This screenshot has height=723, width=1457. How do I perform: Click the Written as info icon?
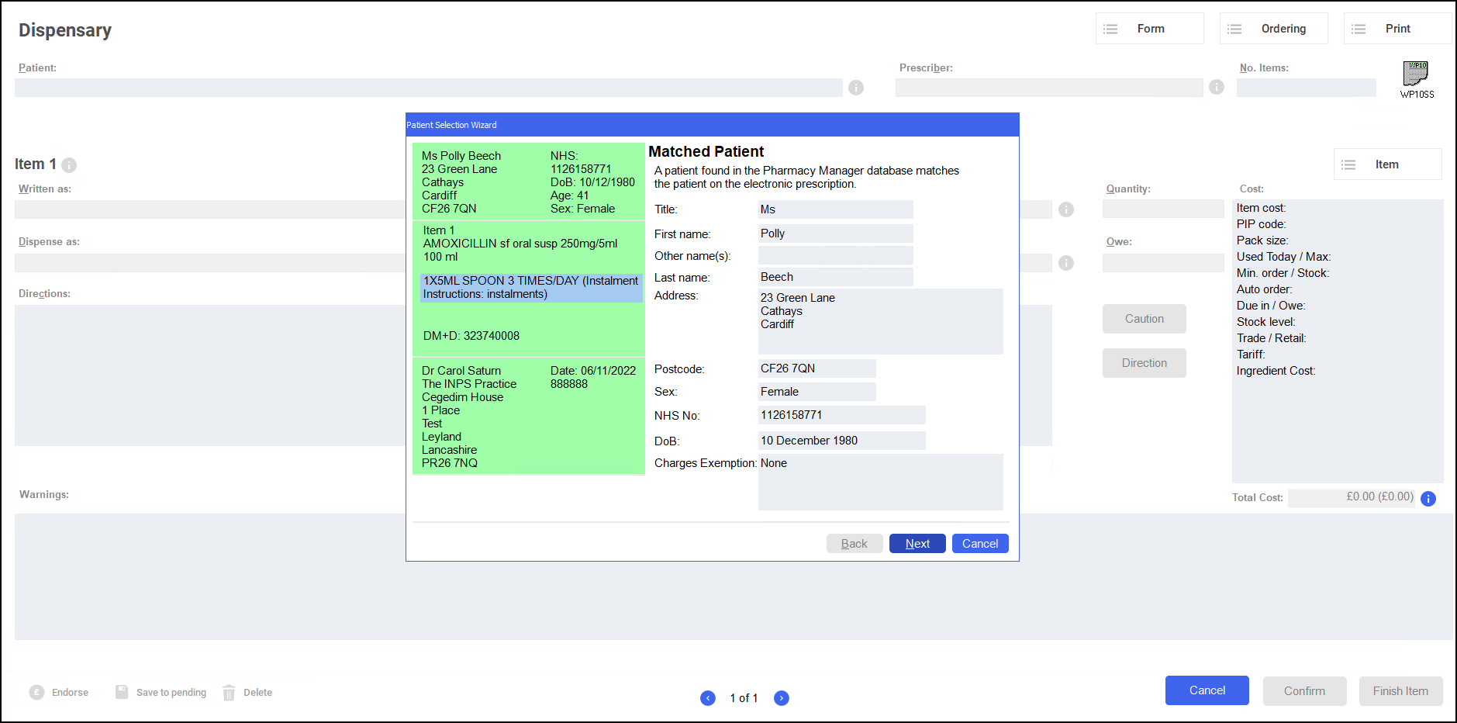click(x=1066, y=209)
